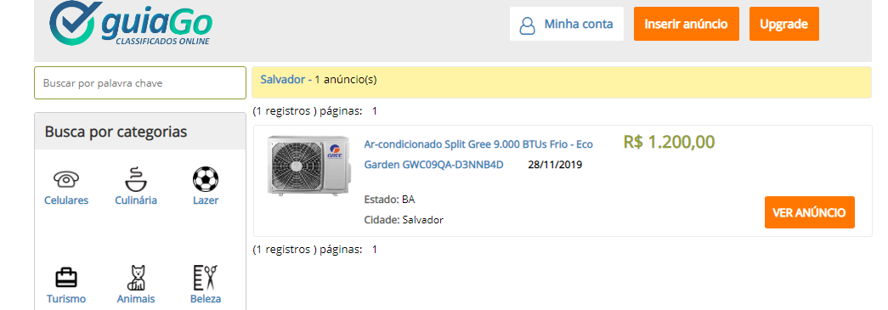Select the Animais cat icon
This screenshot has width=888, height=310.
(136, 278)
